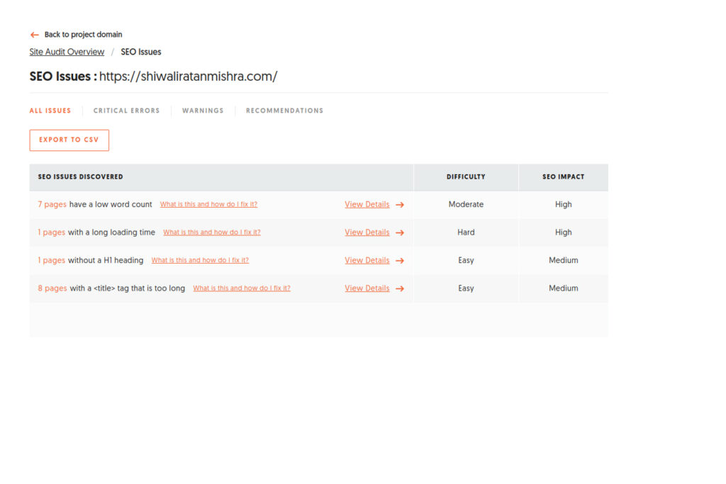
Task: Click arrow icon in long loading time row
Action: tap(400, 232)
